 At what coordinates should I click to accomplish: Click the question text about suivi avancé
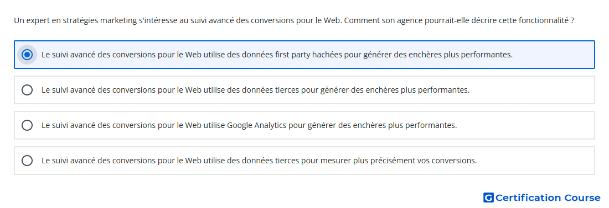pos(294,20)
